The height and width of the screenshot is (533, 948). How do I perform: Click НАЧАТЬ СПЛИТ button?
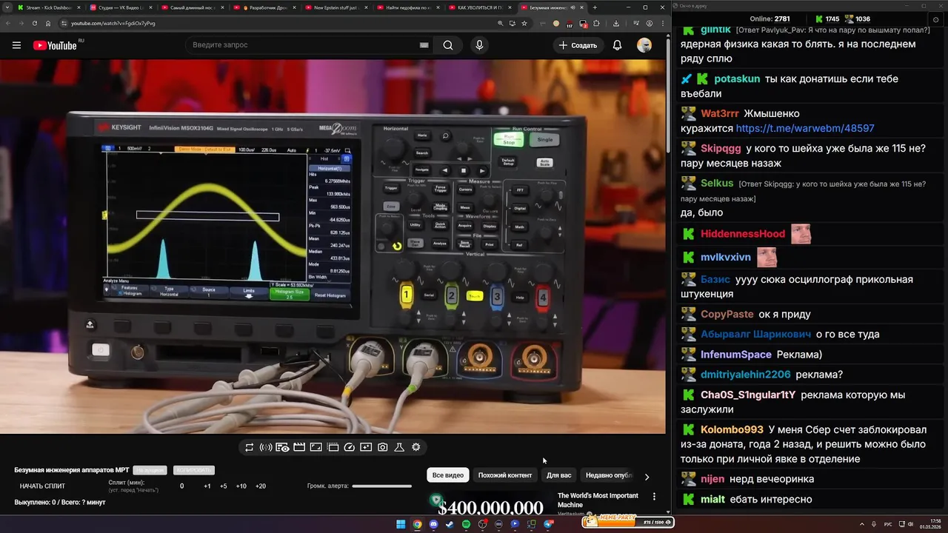point(42,486)
